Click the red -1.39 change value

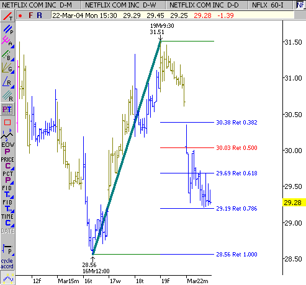point(225,15)
